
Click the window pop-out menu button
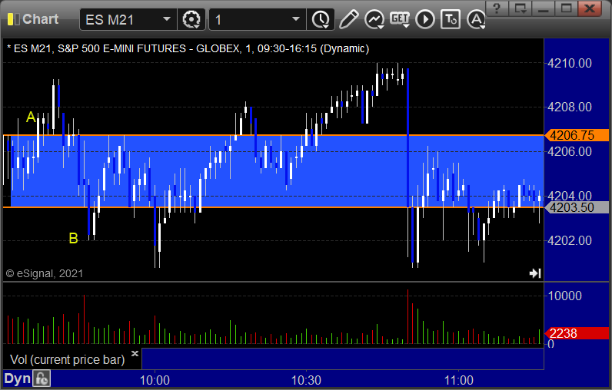coord(521,8)
